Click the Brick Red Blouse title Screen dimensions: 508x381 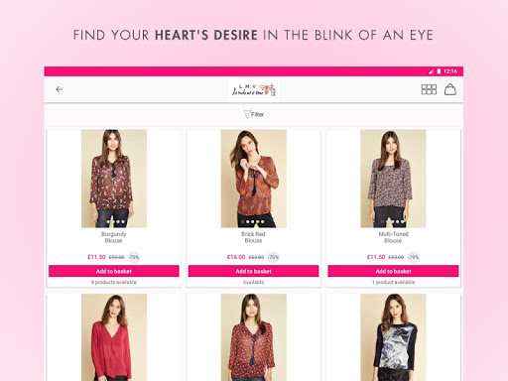click(253, 237)
